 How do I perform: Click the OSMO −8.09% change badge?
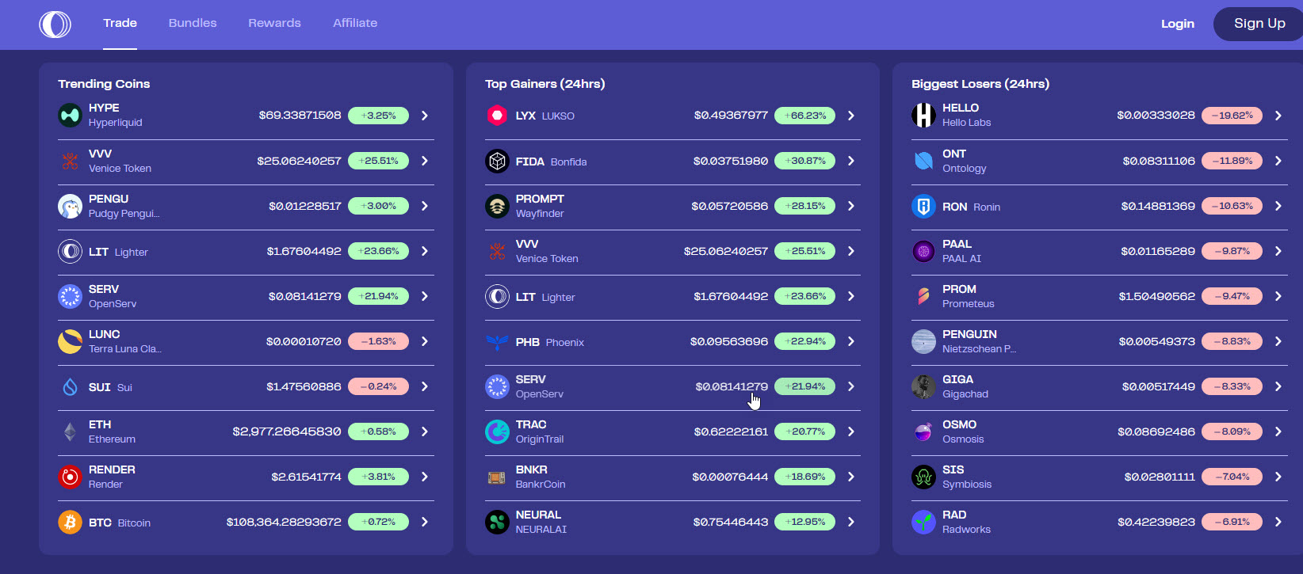coord(1232,431)
